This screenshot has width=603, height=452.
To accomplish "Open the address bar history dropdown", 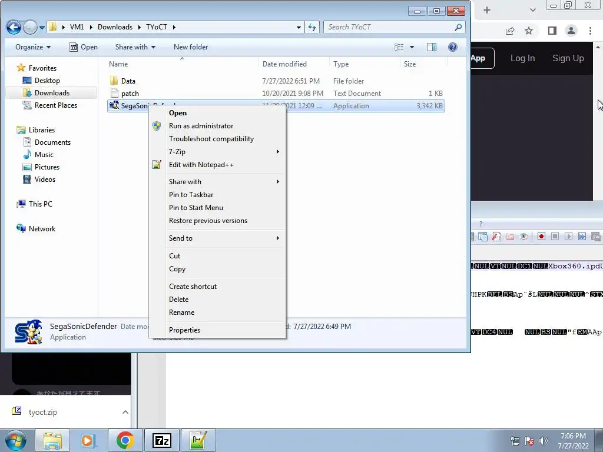I will [x=299, y=27].
